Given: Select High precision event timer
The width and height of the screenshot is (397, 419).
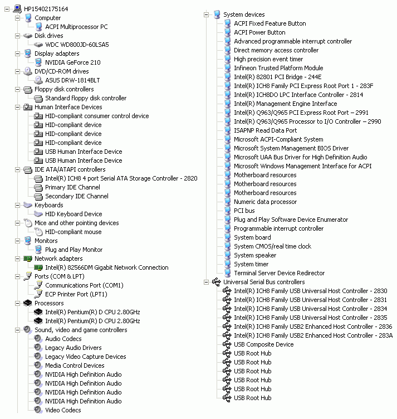Looking at the screenshot, I should (268, 59).
